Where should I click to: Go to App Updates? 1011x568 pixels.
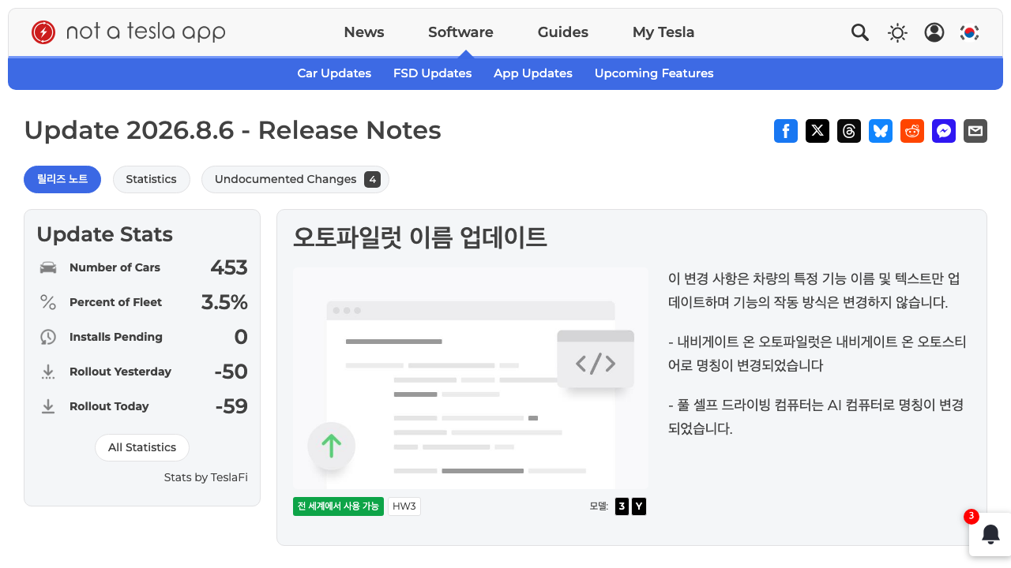pyautogui.click(x=533, y=73)
